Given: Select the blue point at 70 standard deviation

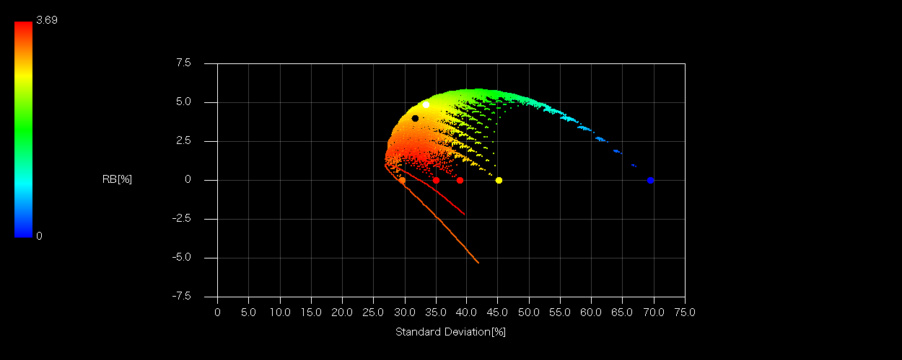Looking at the screenshot, I should [x=650, y=180].
